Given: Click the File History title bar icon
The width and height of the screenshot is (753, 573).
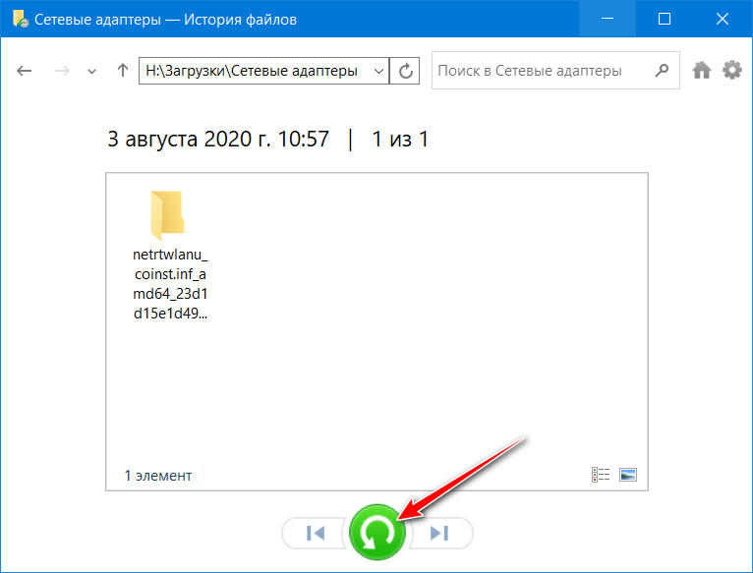Looking at the screenshot, I should coord(21,19).
